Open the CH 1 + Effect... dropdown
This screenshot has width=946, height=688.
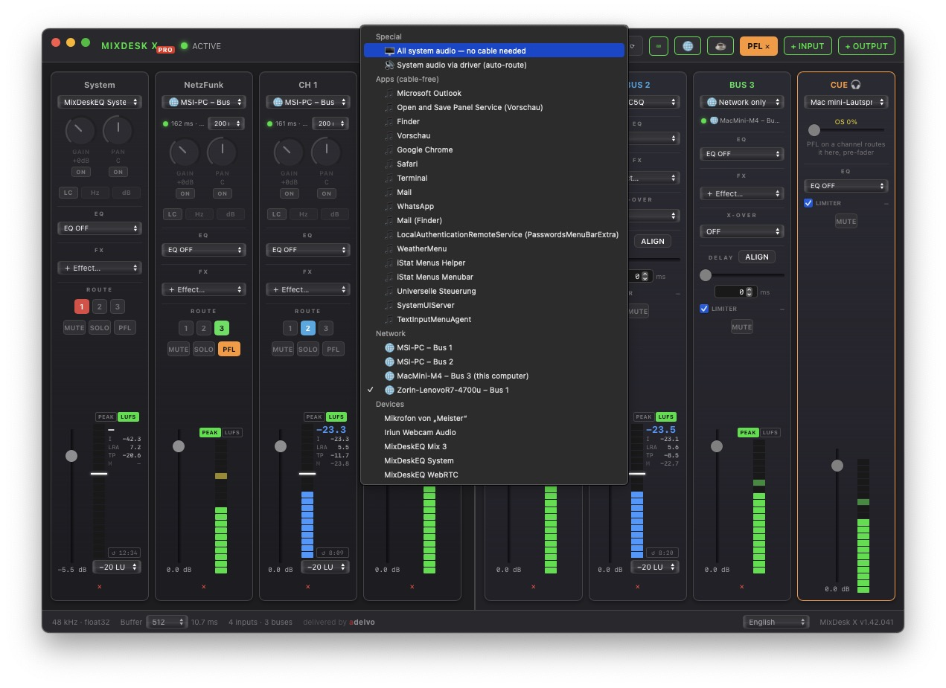[308, 289]
